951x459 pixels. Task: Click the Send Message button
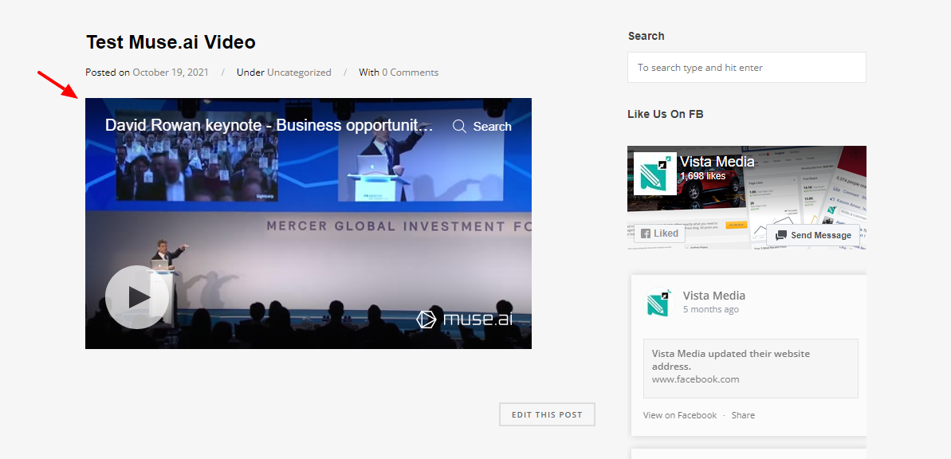pos(813,235)
